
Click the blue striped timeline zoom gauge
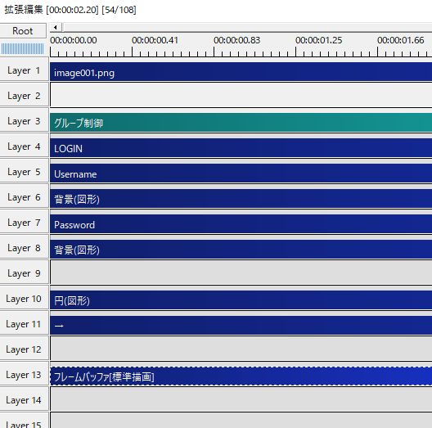(x=22, y=49)
